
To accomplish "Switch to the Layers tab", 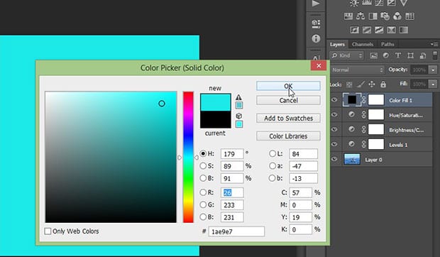I will click(x=337, y=44).
